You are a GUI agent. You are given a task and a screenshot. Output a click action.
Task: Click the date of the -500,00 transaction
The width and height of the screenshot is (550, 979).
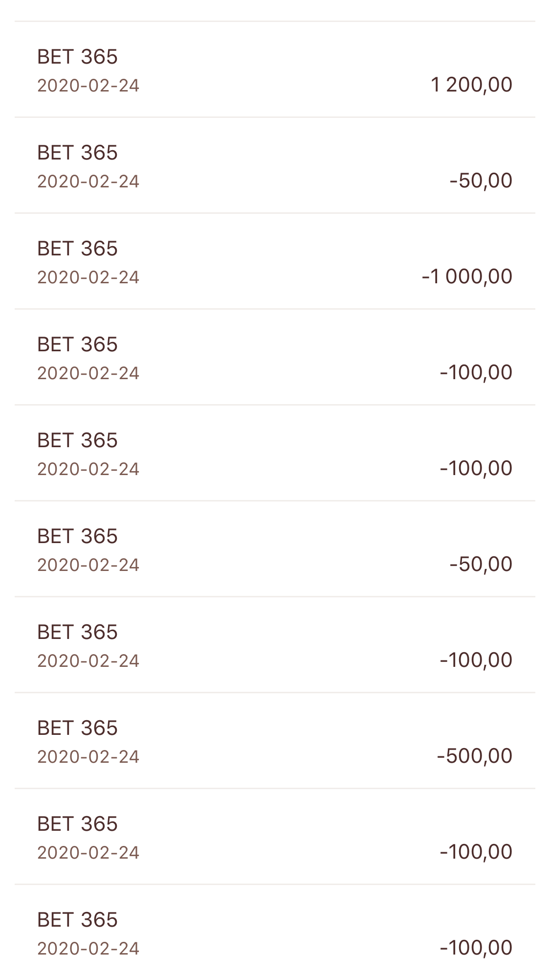coord(88,757)
